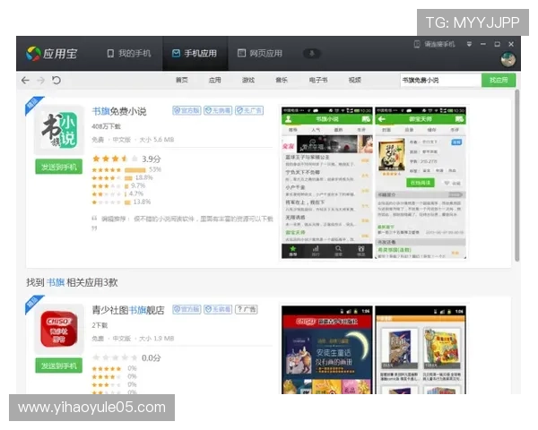Select 音乐 in the navigation bar
Viewport: 538px width, 430px height.
coord(282,81)
